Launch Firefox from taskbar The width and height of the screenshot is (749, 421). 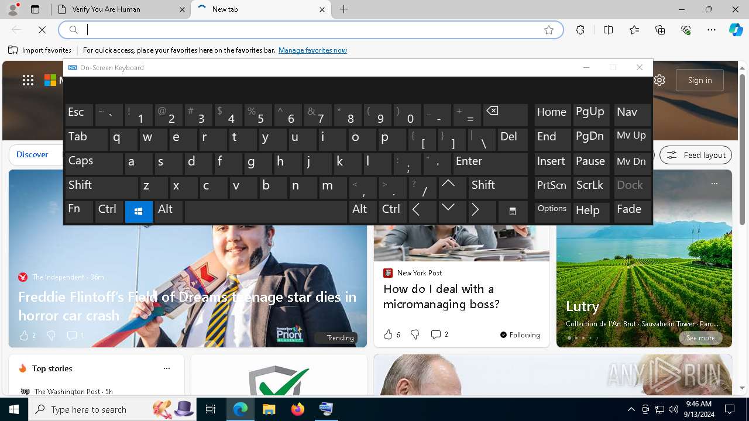click(298, 409)
